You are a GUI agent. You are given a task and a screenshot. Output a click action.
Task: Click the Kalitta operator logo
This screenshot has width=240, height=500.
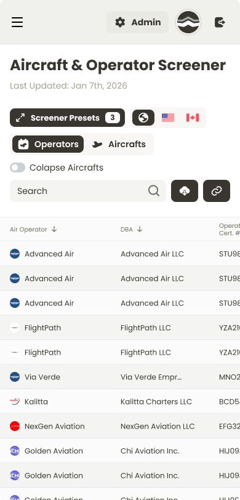pos(15,401)
